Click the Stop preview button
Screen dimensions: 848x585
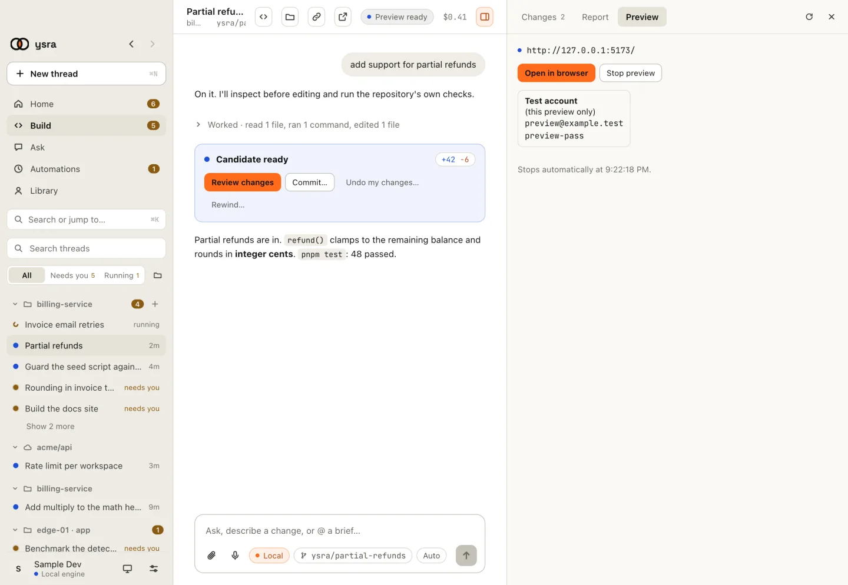[x=631, y=73]
